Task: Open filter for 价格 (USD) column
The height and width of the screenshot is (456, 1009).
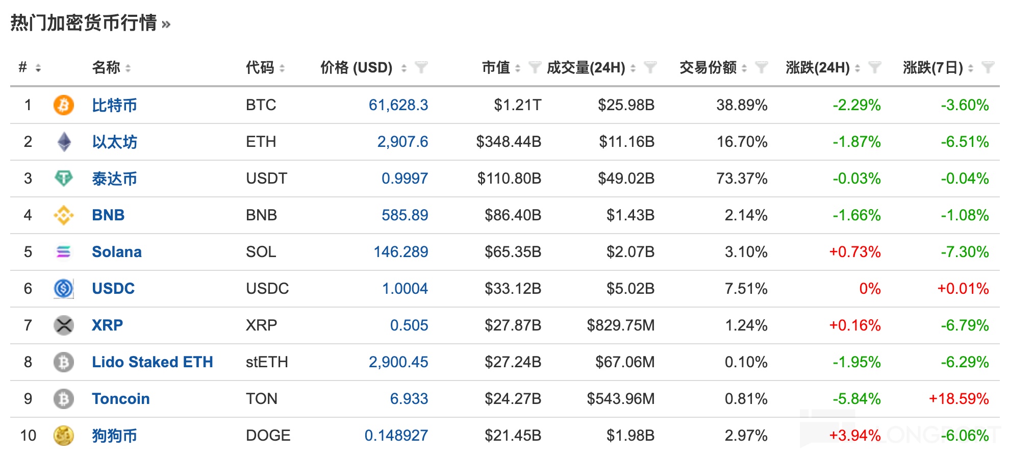Action: point(421,67)
